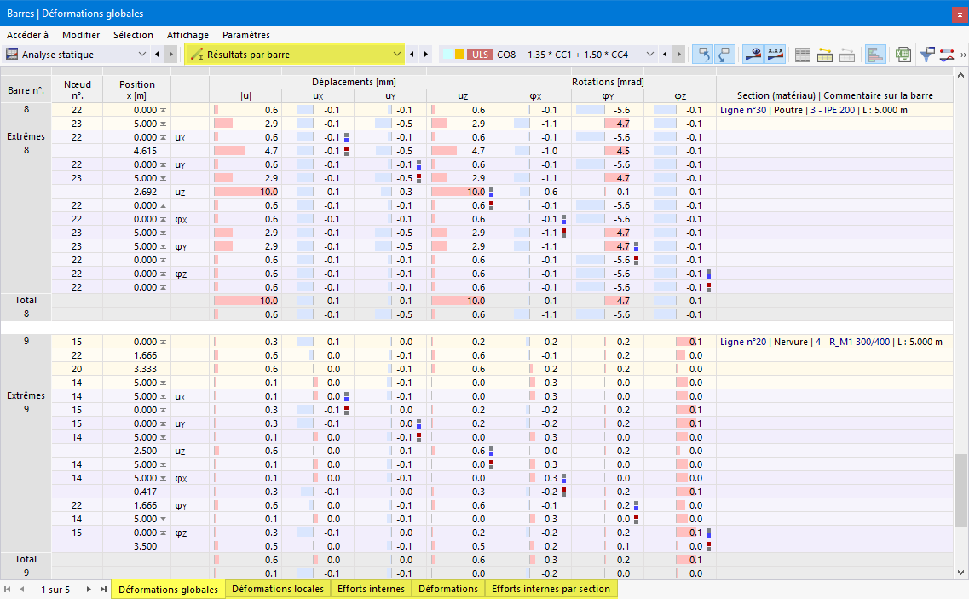Select position cell 2.500 for bar 9
This screenshot has width=969, height=599.
pos(136,451)
